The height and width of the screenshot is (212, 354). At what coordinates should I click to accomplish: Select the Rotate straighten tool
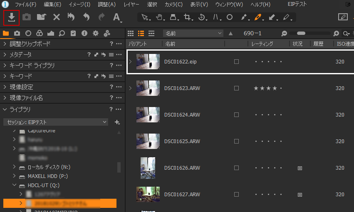202,17
